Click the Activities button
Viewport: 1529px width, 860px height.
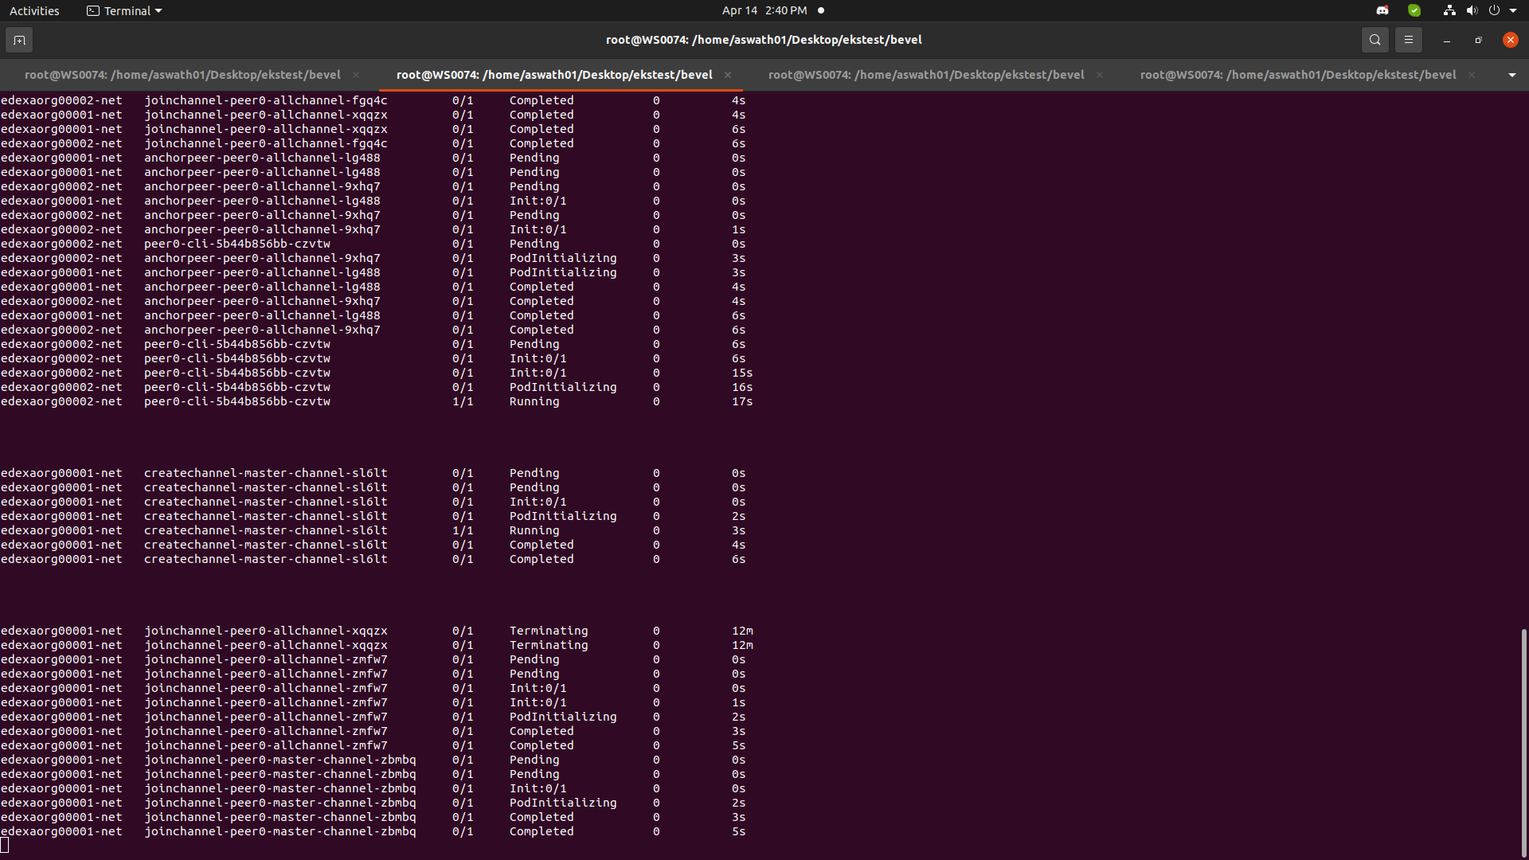click(34, 10)
